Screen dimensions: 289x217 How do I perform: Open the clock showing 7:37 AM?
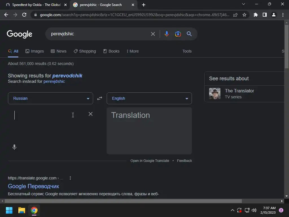(268, 210)
